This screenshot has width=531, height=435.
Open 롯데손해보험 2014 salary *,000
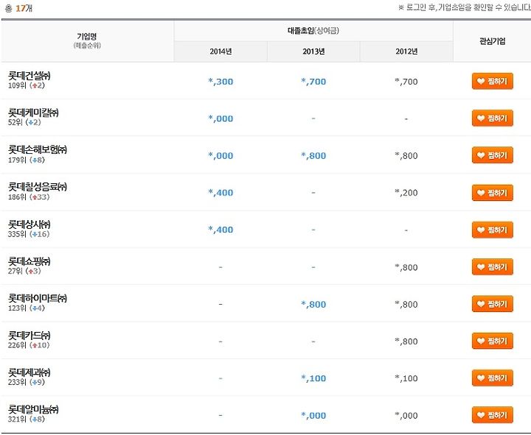221,156
